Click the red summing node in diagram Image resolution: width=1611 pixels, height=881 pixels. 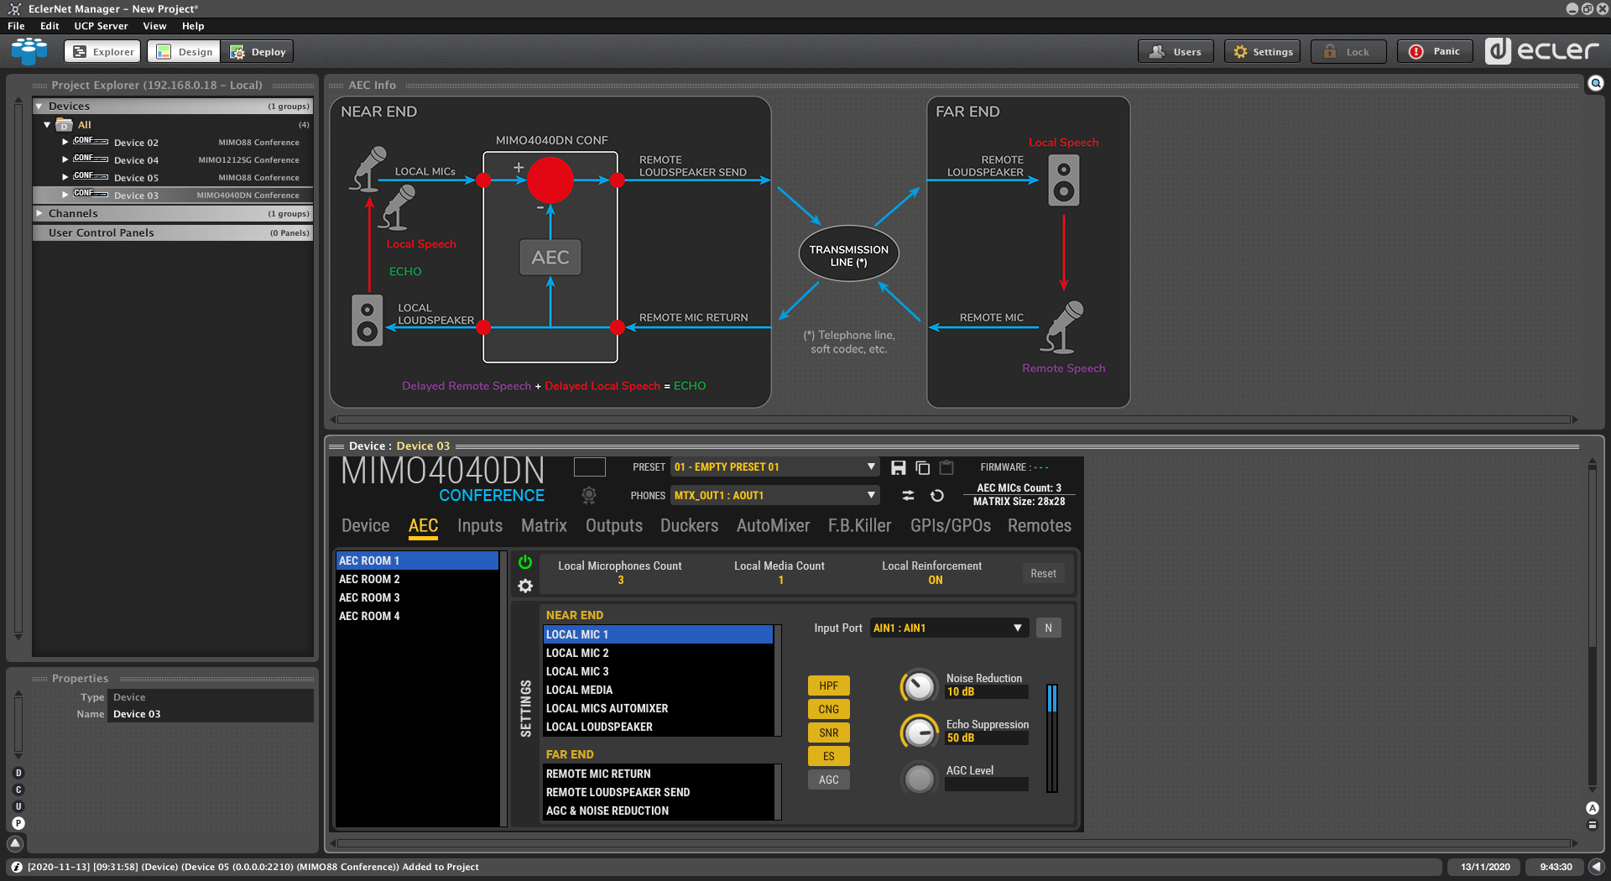(550, 180)
